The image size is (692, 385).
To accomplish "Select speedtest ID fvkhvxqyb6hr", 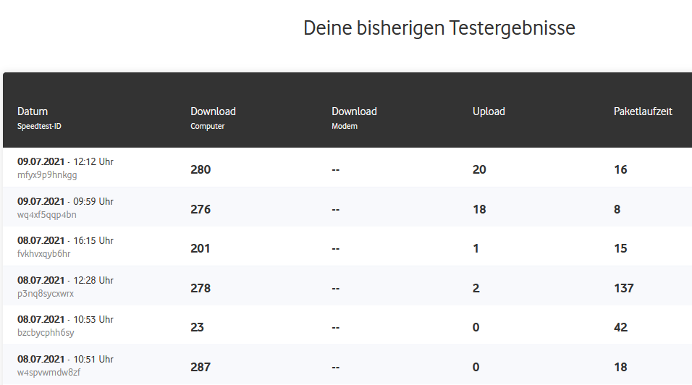I will 44,254.
